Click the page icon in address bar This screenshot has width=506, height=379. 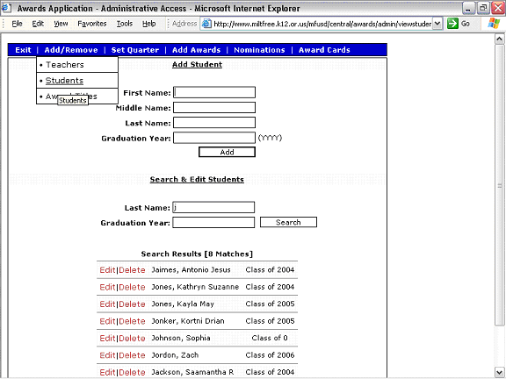click(206, 24)
